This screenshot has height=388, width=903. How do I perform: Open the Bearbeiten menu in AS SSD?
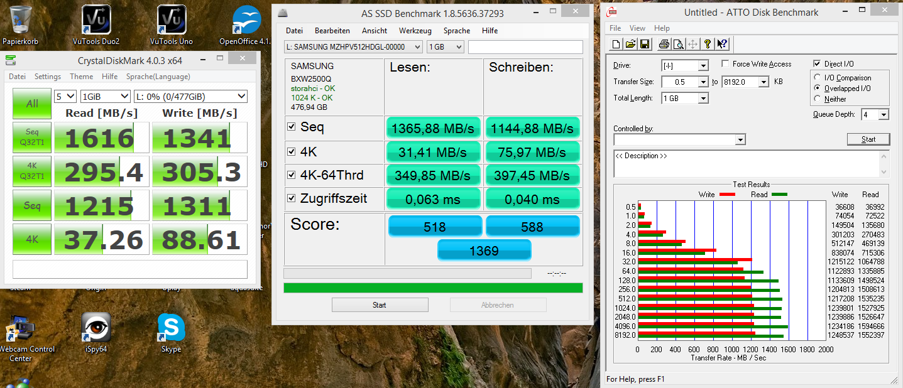[x=332, y=30]
